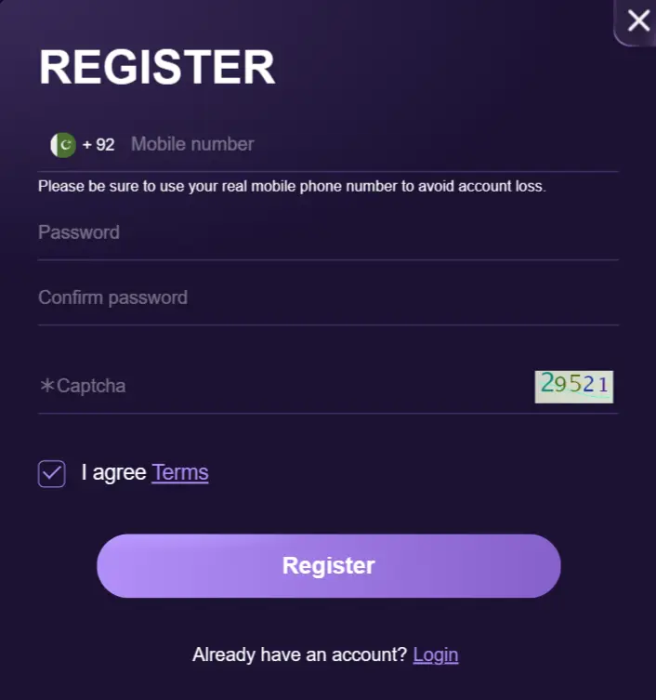Click the digit 9 in the captcha image
The height and width of the screenshot is (700, 656).
point(561,384)
